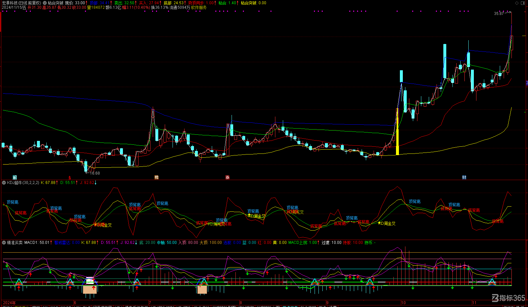Click the red $ marker under the chart

(69, 177)
